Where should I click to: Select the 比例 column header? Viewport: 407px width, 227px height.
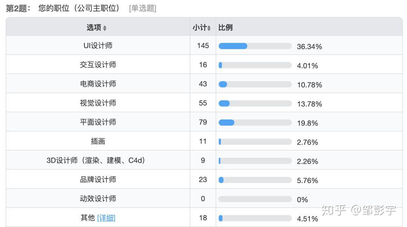click(225, 27)
